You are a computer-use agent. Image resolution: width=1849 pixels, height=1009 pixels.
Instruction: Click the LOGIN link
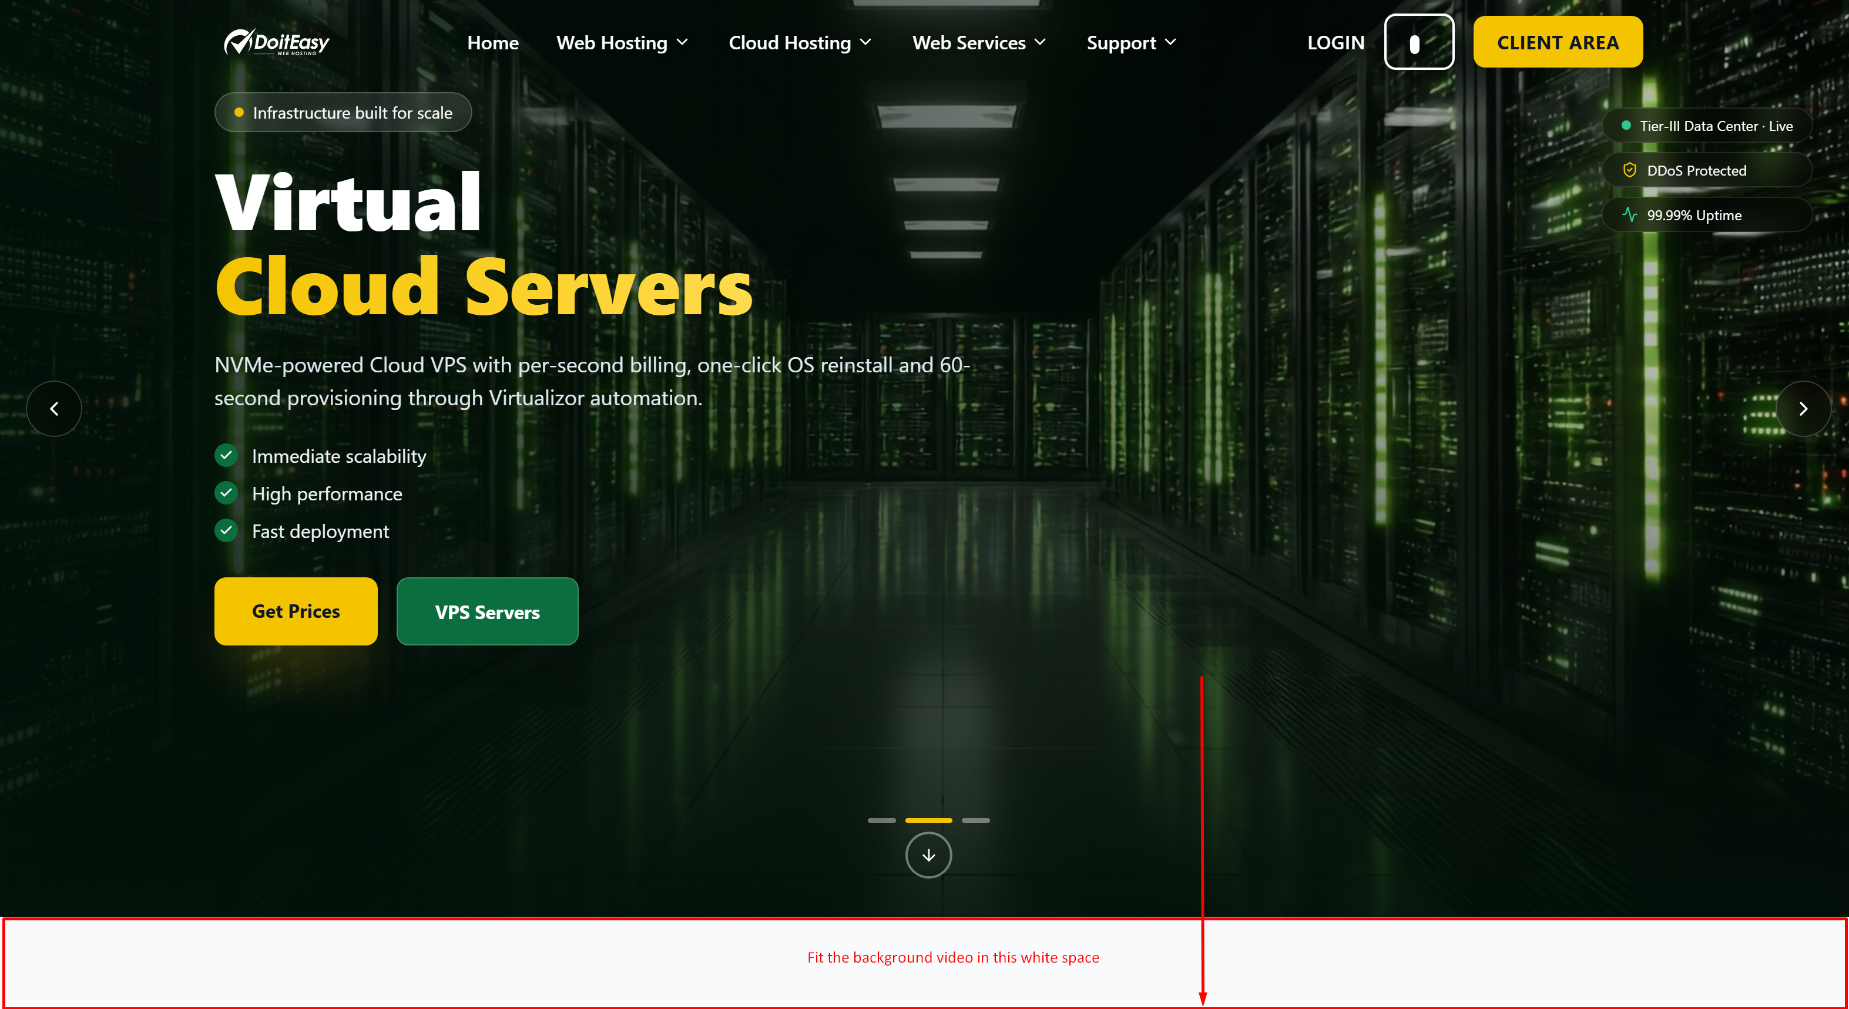coord(1336,42)
